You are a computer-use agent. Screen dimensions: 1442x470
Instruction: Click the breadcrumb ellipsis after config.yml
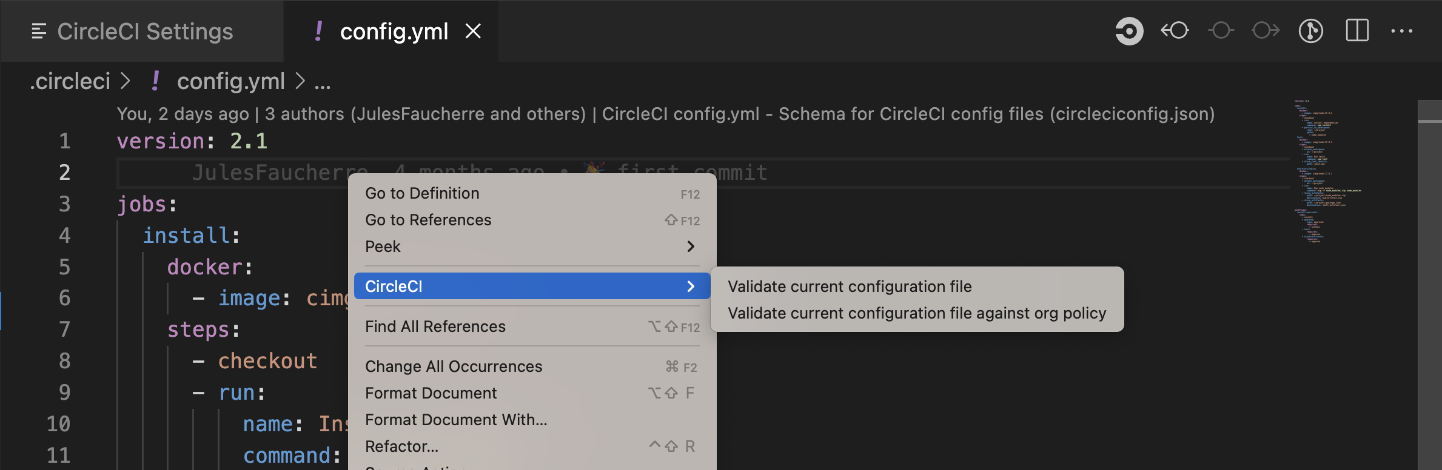(323, 84)
